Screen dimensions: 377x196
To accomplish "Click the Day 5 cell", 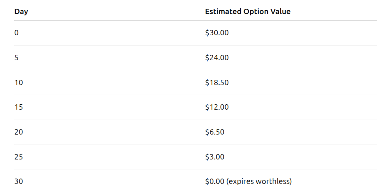I will tap(16, 58).
